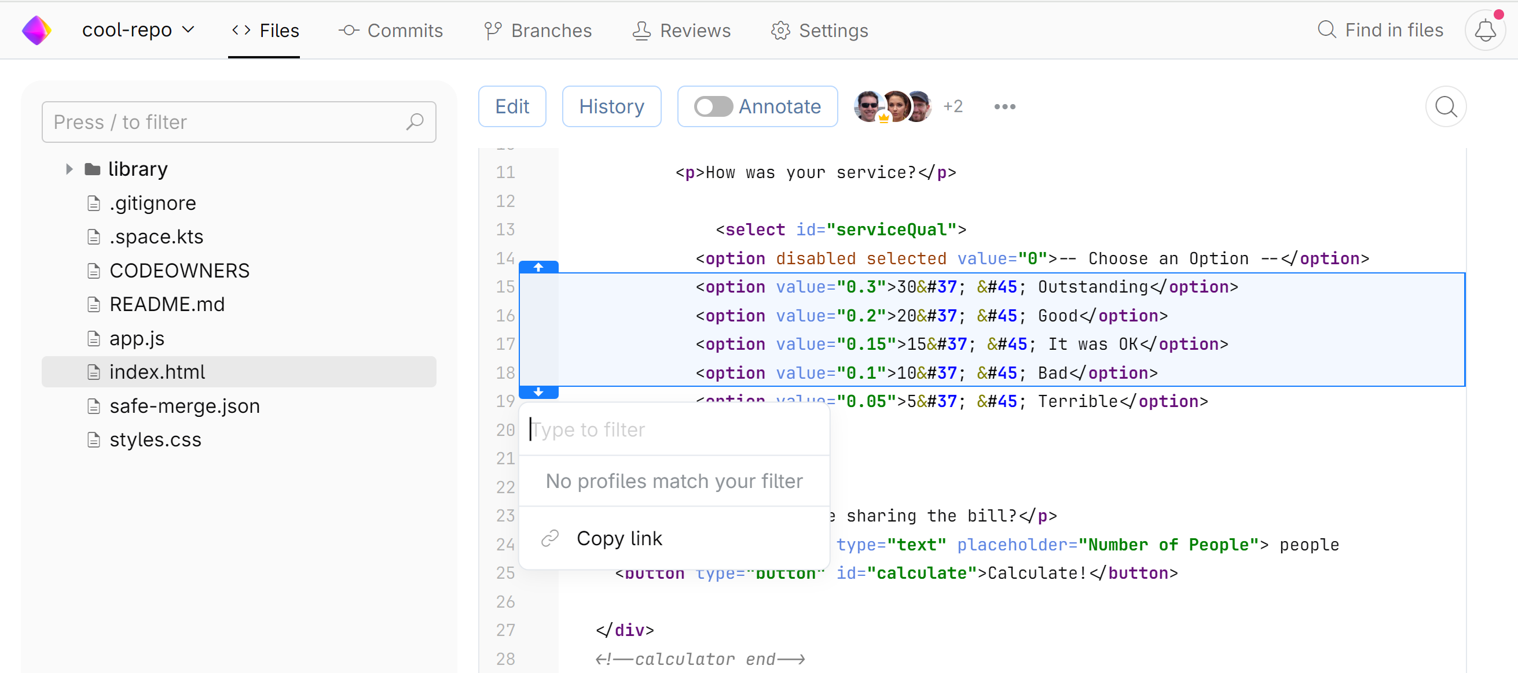Show the +2 additional contributors
This screenshot has height=673, width=1518.
tap(952, 106)
